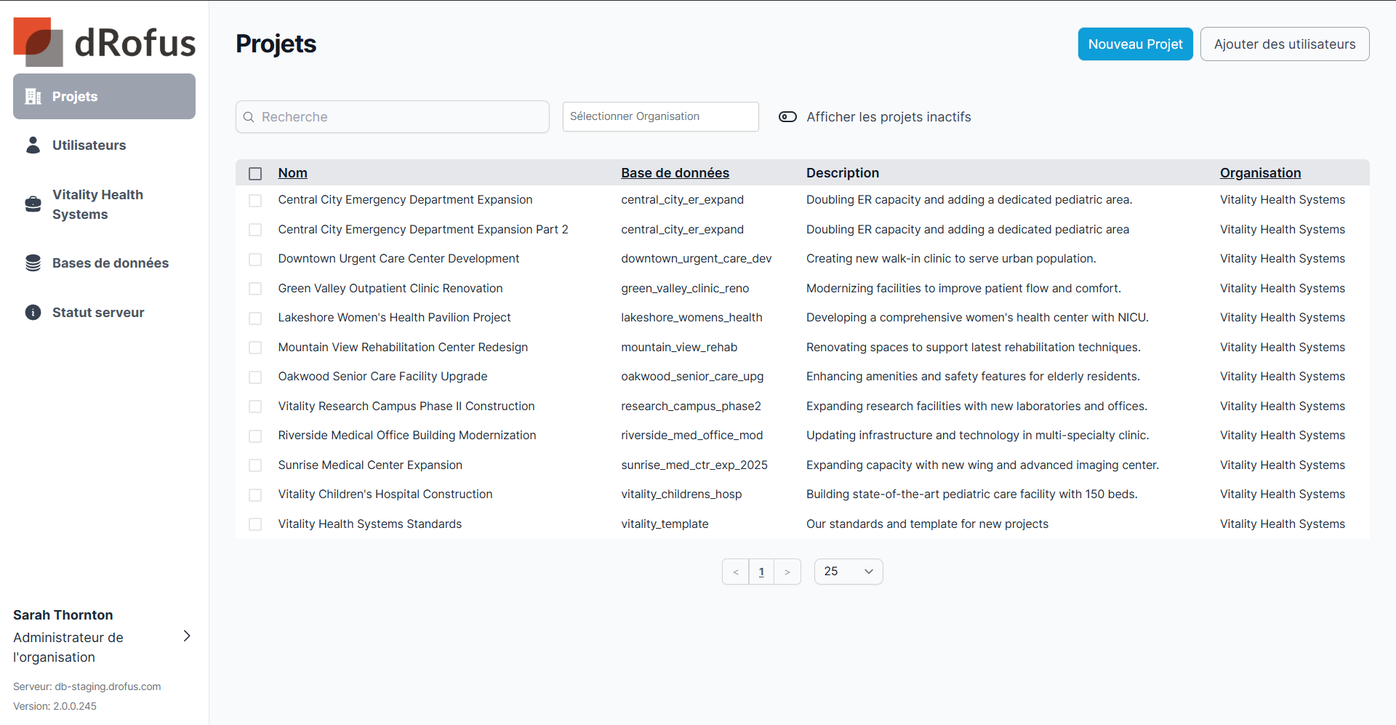
Task: Expand Sarah Thornton user menu chevron
Action: tap(187, 636)
